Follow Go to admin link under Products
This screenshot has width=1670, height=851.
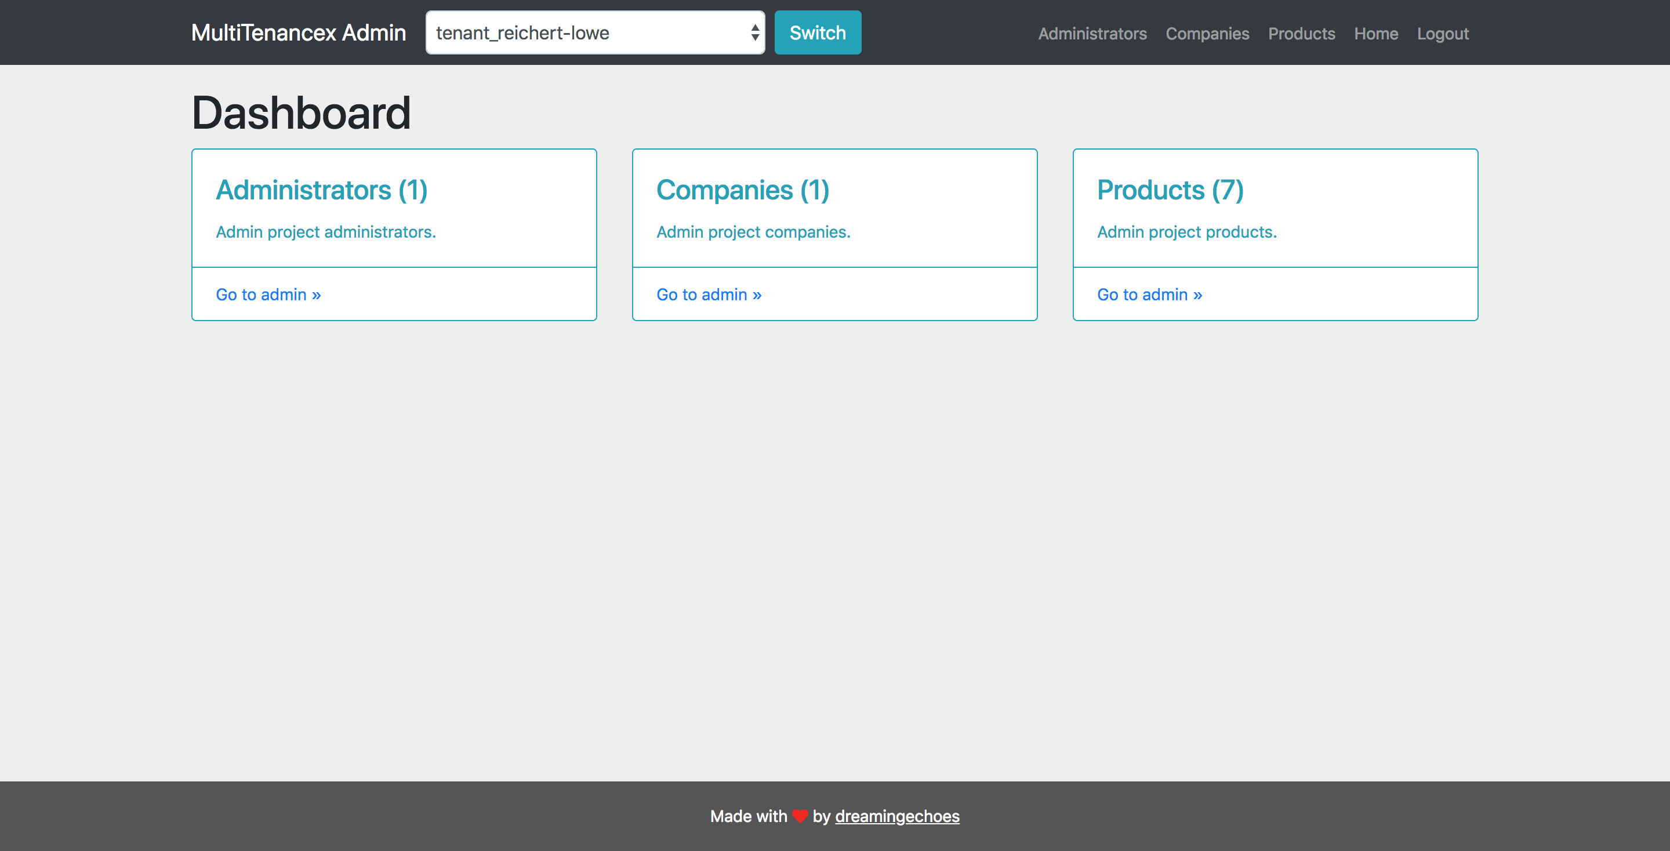1149,294
